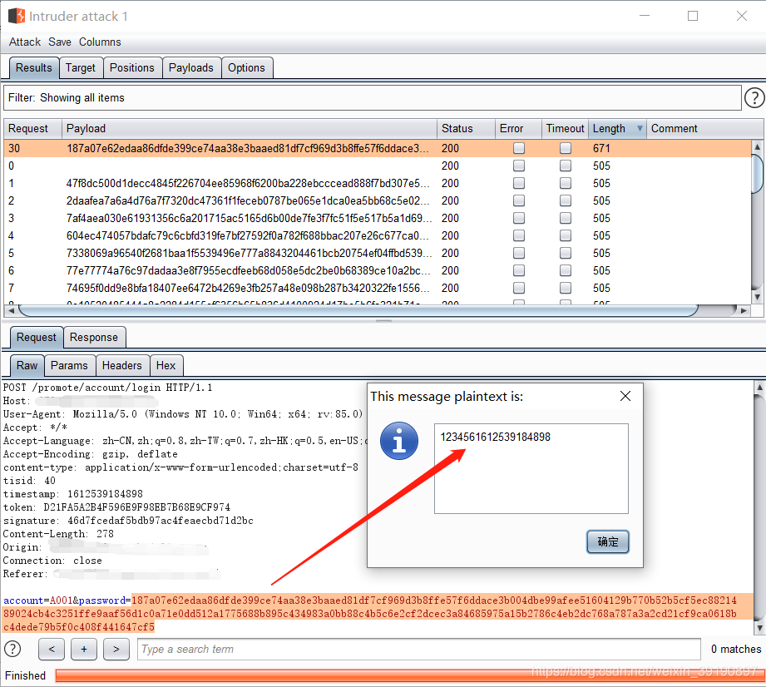Sort by Timeout column header
The image size is (766, 687).
pos(565,129)
